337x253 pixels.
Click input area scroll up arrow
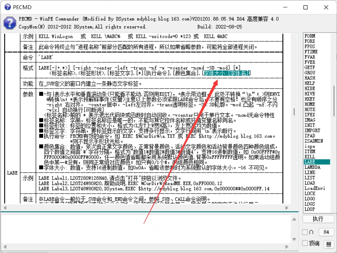(x=294, y=219)
